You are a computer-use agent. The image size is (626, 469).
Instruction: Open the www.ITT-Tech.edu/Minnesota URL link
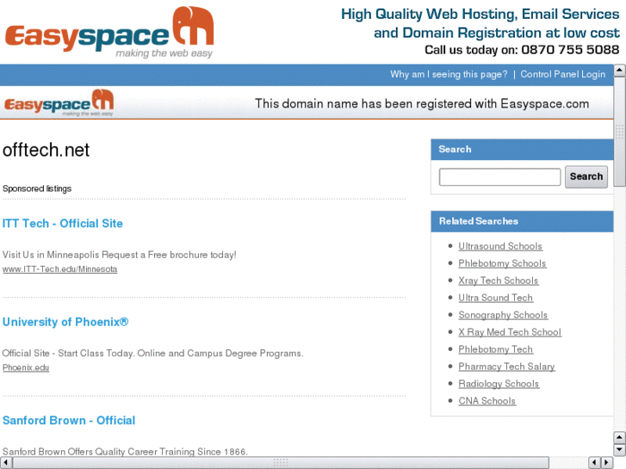coord(60,269)
